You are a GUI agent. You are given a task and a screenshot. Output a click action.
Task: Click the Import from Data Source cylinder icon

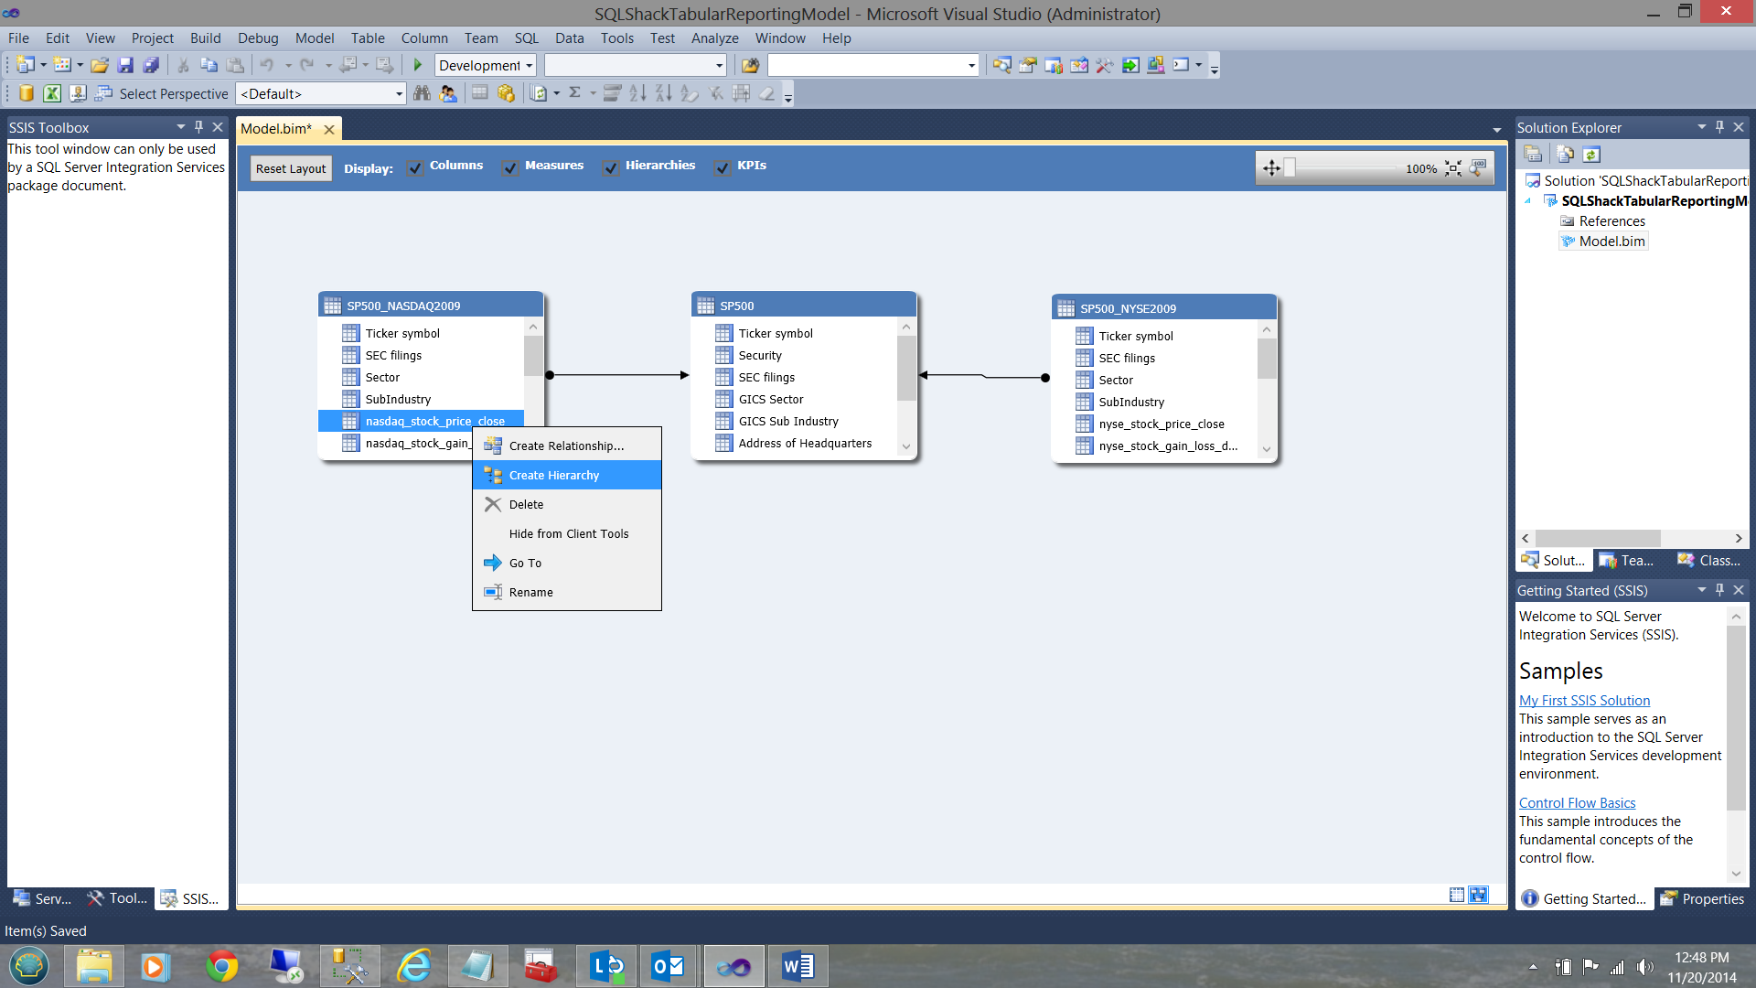point(26,93)
